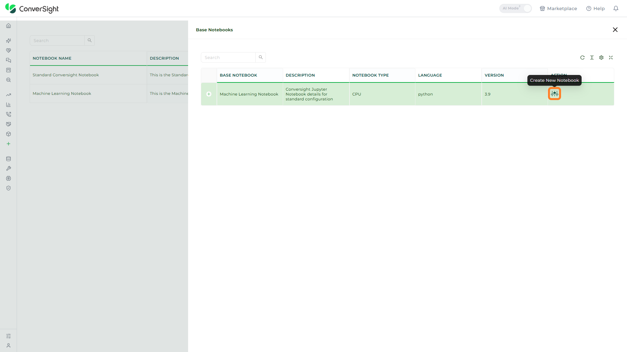Image resolution: width=627 pixels, height=352 pixels.
Task: Click the Create New Notebook action icon
Action: 555,94
